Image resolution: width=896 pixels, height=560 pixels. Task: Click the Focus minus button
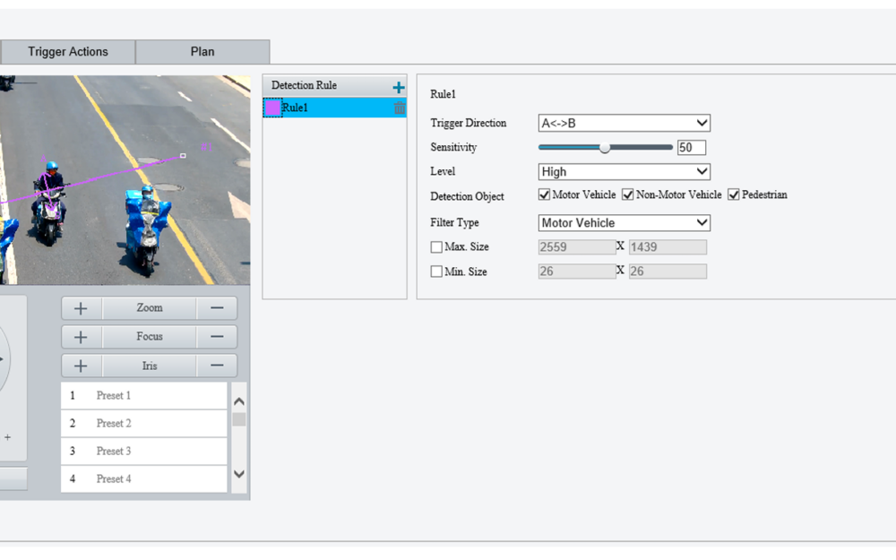click(217, 337)
